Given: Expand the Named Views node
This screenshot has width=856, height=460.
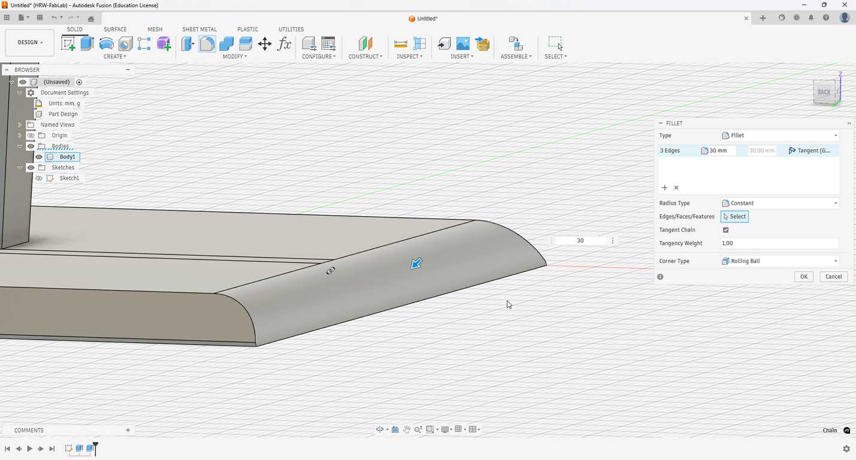Looking at the screenshot, I should click(20, 125).
